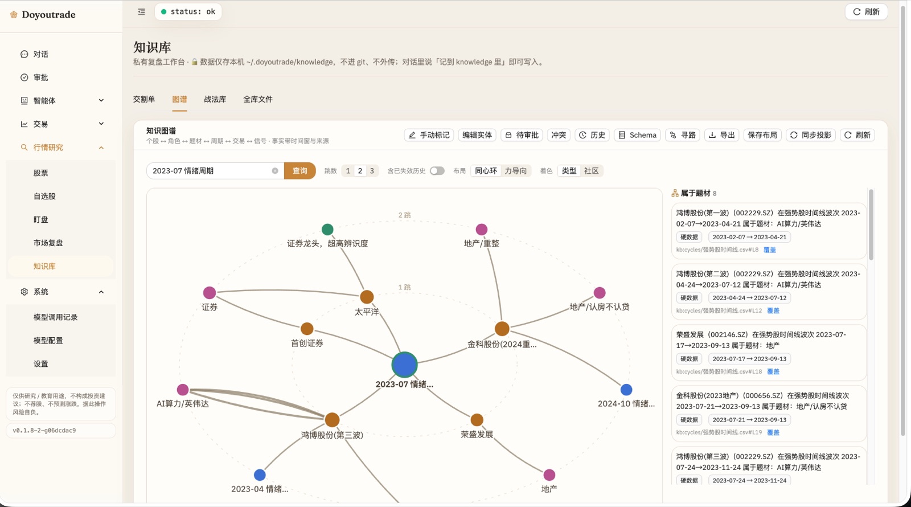
Task: Start 寻路 path finding
Action: 683,135
